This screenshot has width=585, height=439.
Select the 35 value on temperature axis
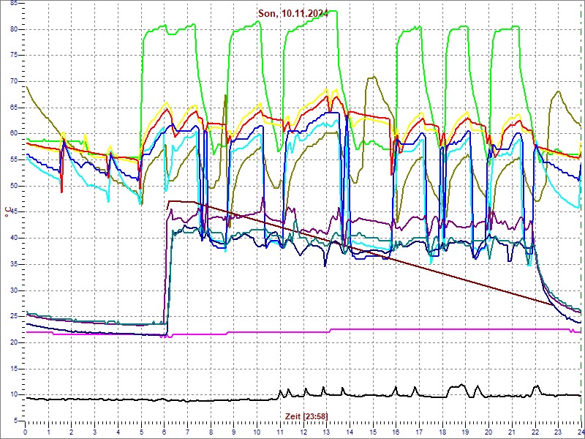(x=12, y=264)
